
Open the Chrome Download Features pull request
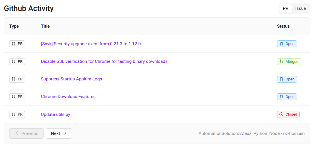point(68,97)
